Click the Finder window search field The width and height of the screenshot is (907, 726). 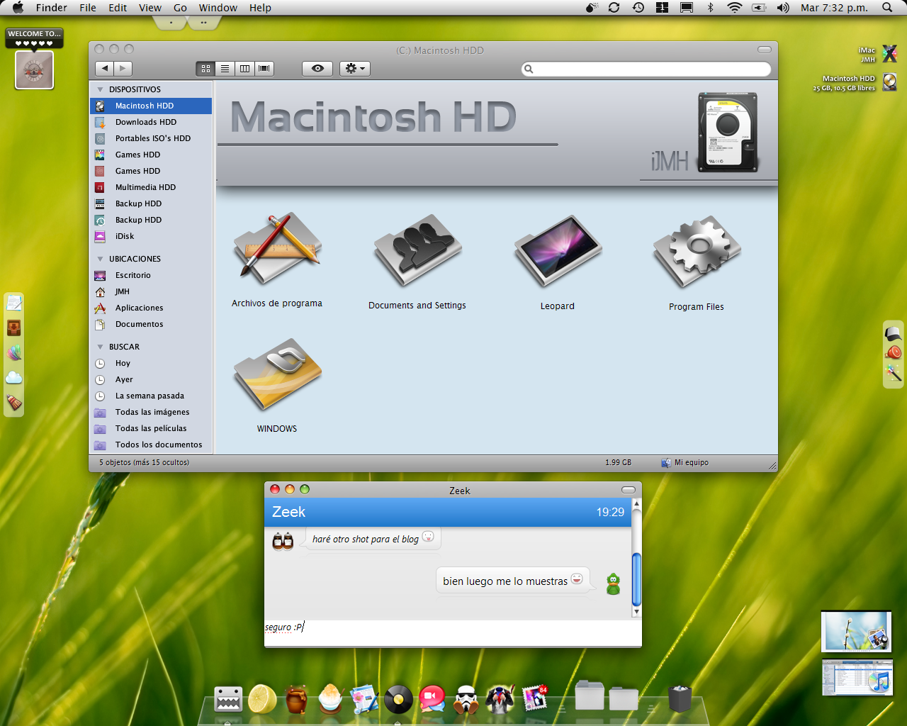pos(646,69)
